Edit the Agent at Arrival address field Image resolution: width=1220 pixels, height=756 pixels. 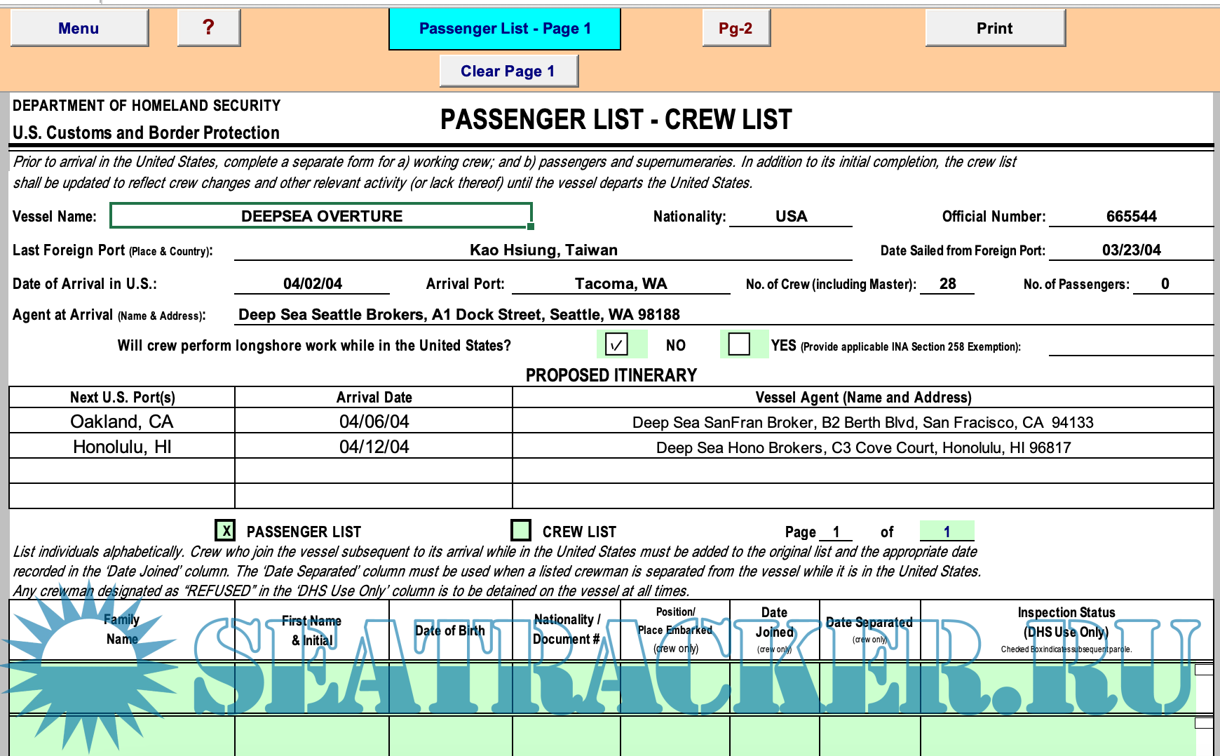click(722, 315)
